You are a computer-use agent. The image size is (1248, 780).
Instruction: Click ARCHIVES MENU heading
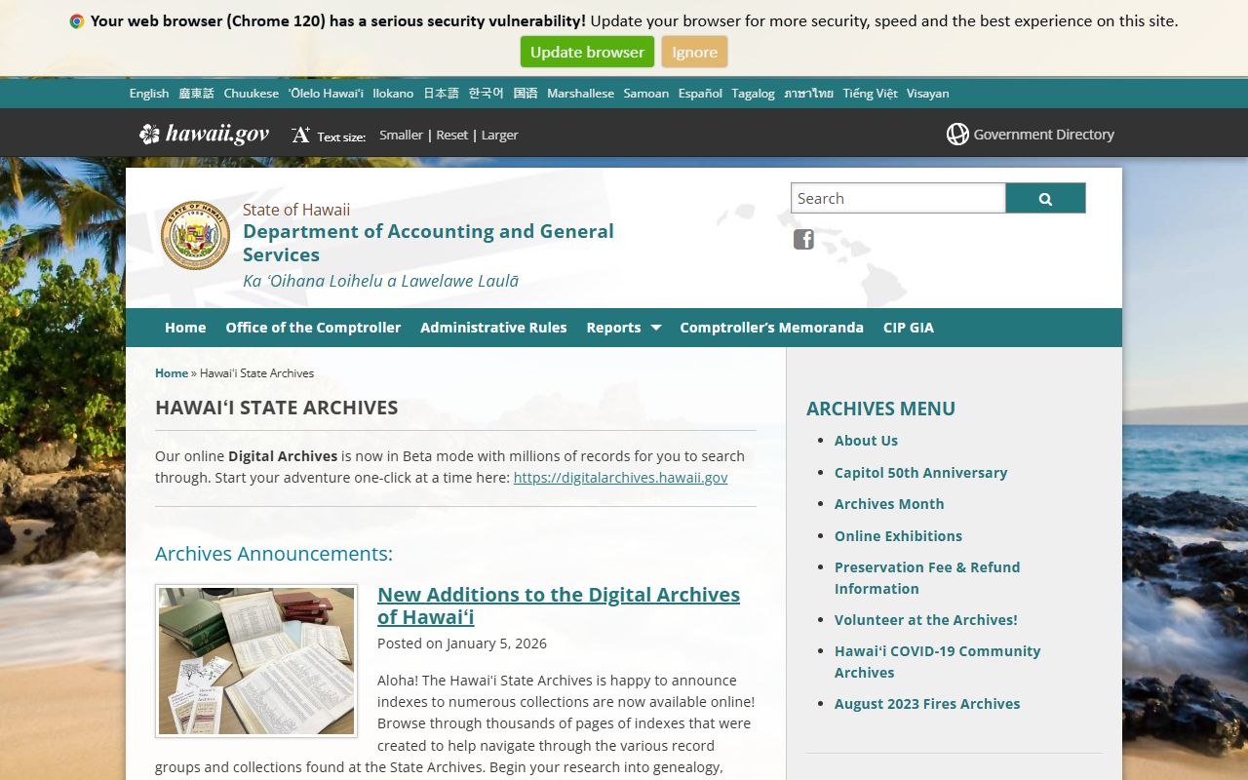(x=880, y=409)
